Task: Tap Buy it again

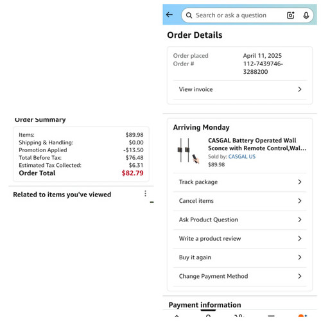Action: (239, 257)
